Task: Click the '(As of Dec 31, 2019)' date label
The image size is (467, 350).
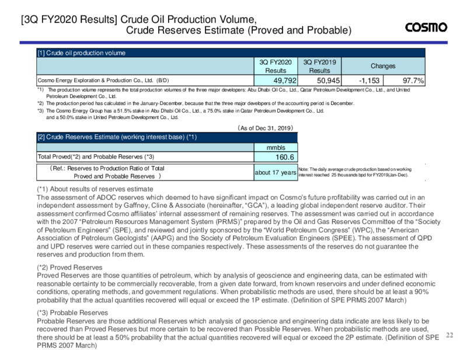Action: 266,128
